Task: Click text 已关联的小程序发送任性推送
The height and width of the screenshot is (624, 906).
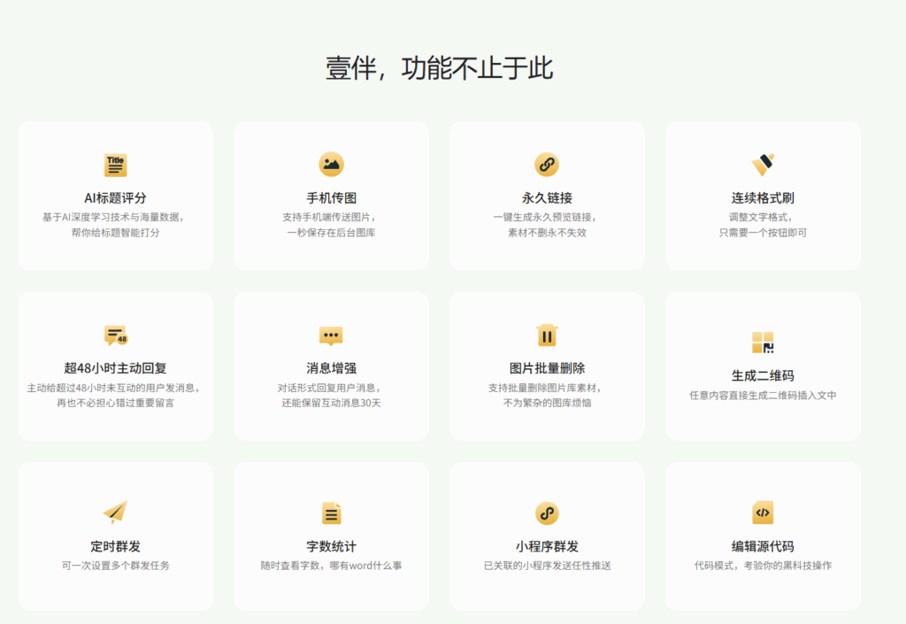Action: click(547, 566)
